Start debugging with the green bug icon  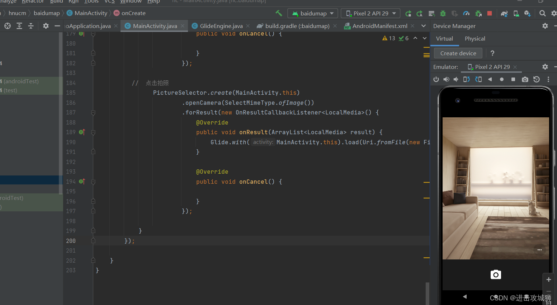click(443, 13)
